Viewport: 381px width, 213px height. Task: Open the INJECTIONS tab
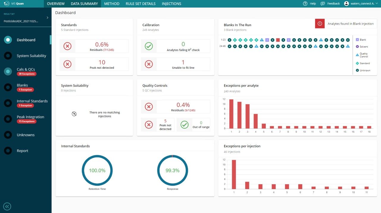coord(171,4)
